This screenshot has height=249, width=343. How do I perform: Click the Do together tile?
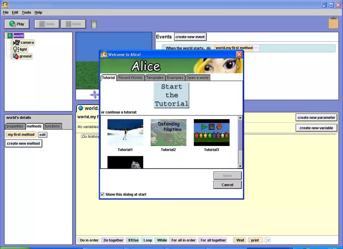pos(113,240)
